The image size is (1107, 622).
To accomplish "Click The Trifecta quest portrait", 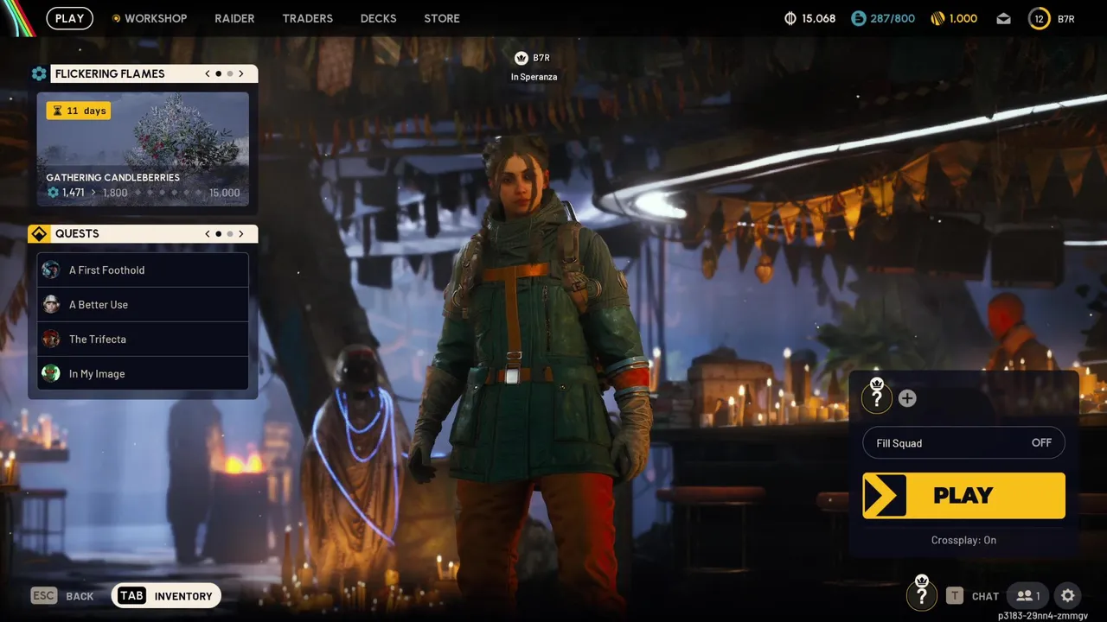I will click(51, 339).
